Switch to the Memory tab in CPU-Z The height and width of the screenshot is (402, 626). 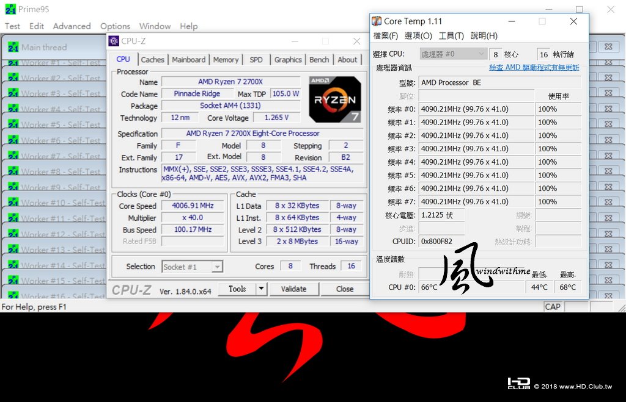(226, 60)
